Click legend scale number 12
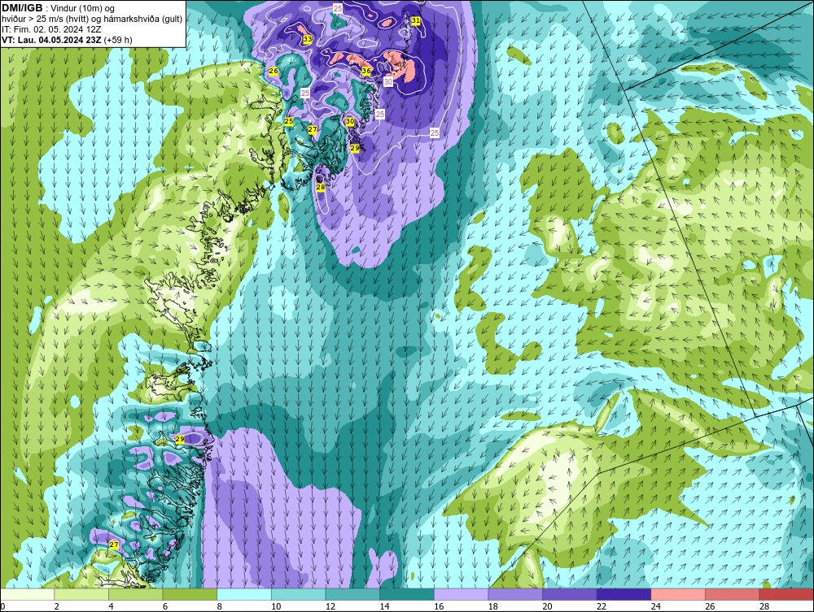 pos(330,606)
